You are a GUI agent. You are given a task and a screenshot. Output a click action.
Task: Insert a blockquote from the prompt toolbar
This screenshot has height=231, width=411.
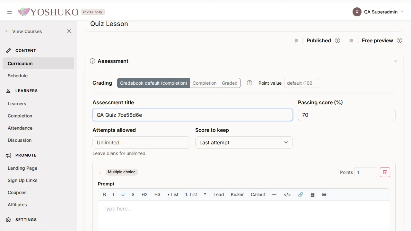click(x=205, y=194)
